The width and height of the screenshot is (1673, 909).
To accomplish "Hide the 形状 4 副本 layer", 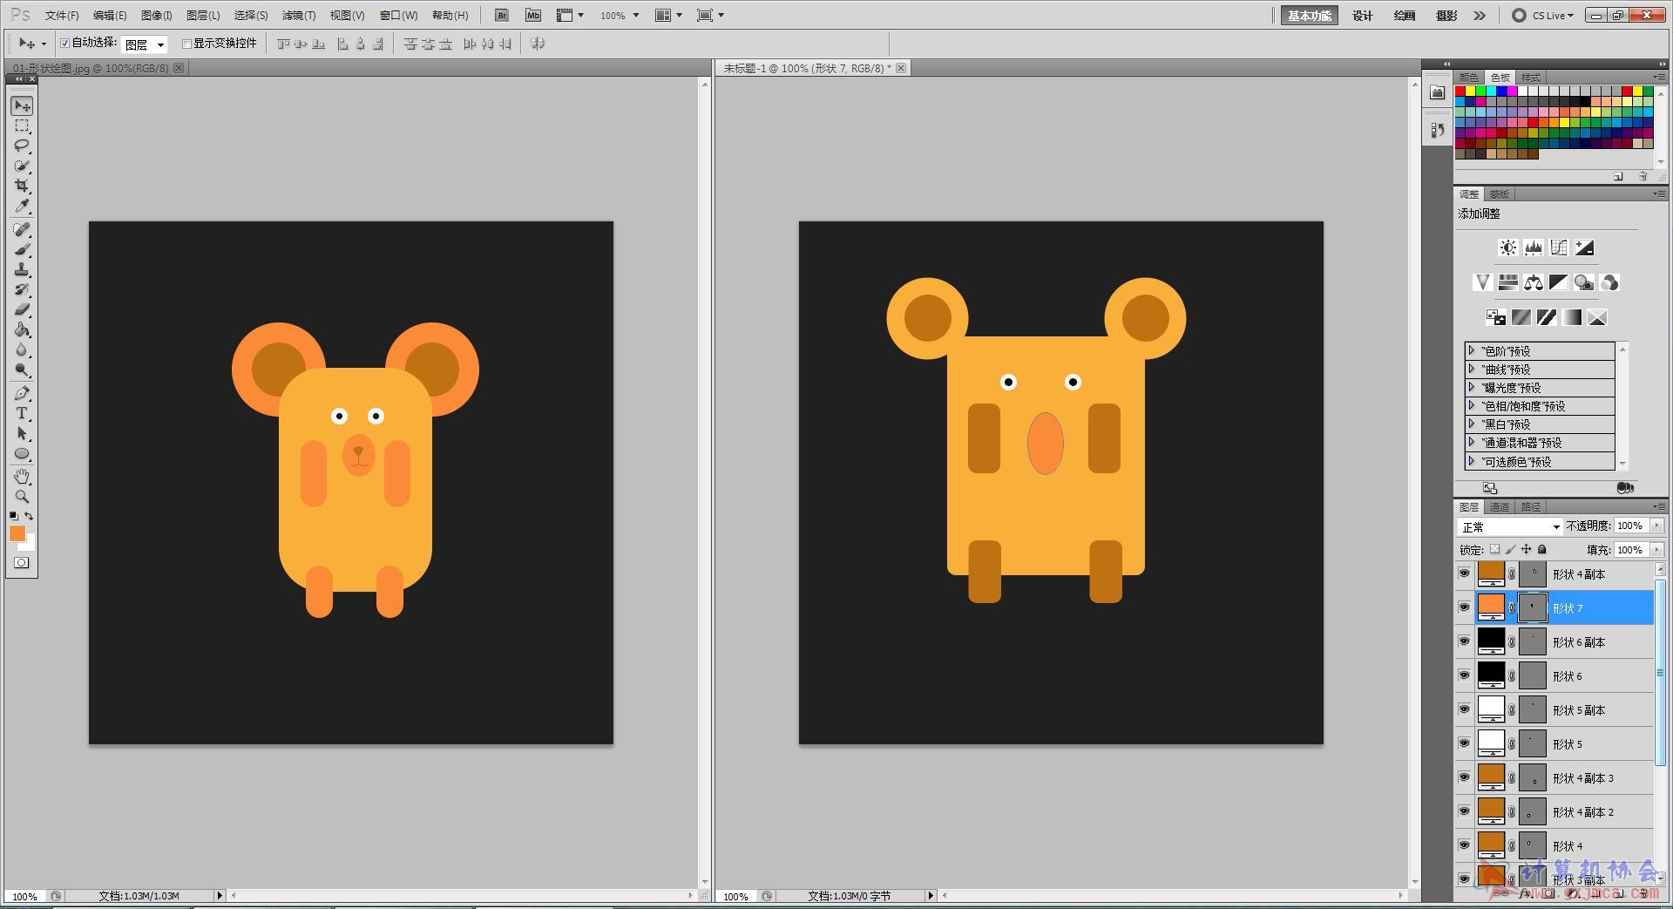I will [1464, 573].
